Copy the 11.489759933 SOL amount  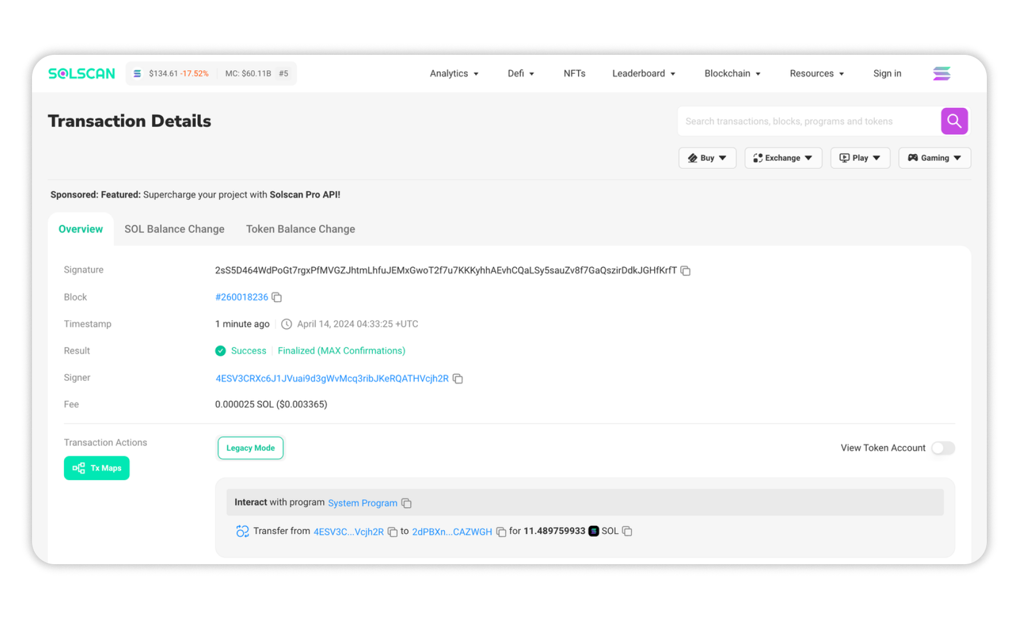[627, 531]
